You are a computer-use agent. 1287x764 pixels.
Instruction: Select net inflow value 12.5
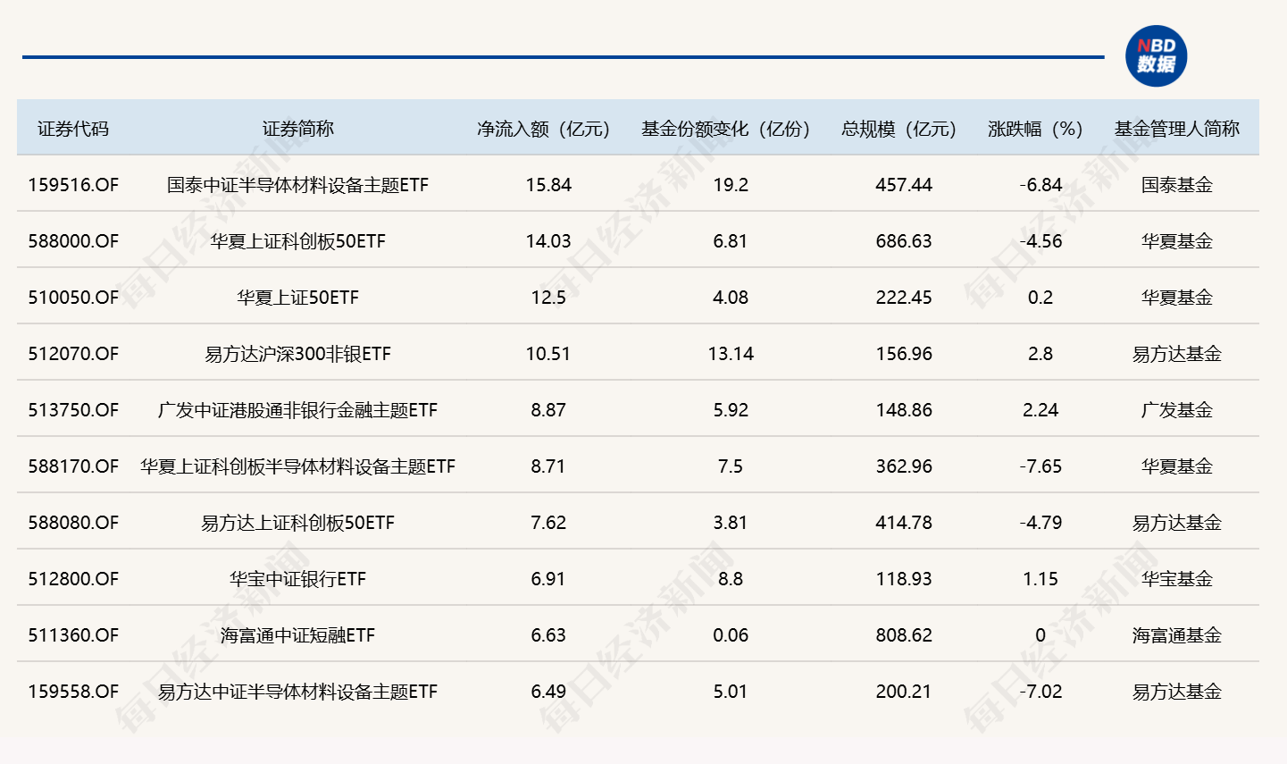tap(548, 298)
